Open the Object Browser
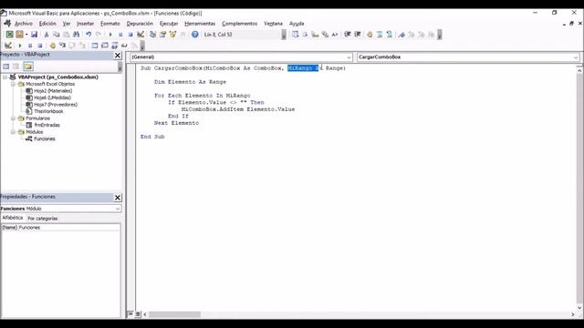 (x=172, y=35)
